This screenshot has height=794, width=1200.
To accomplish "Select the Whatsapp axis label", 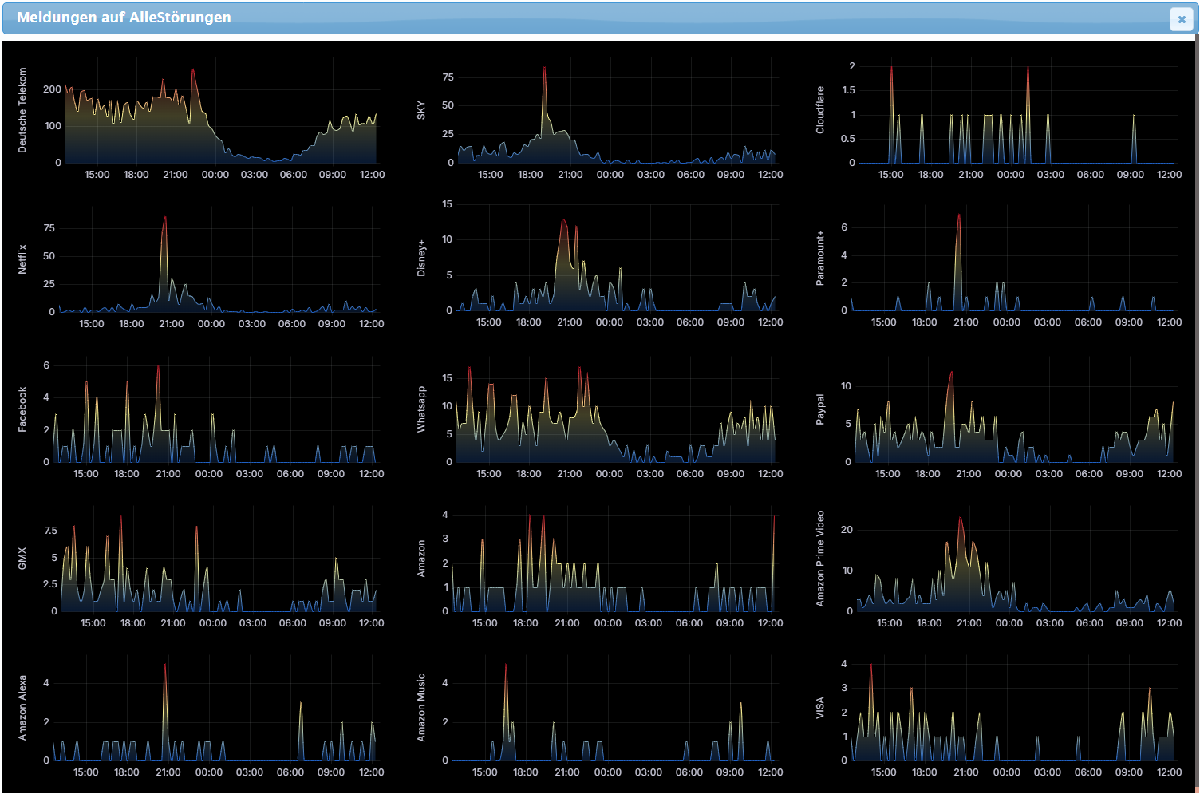I will (421, 409).
